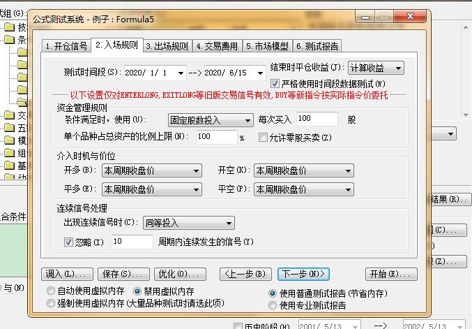Image resolution: width=472 pixels, height=329 pixels.
Task: Open the 3.出场规则 tab
Action: point(167,46)
